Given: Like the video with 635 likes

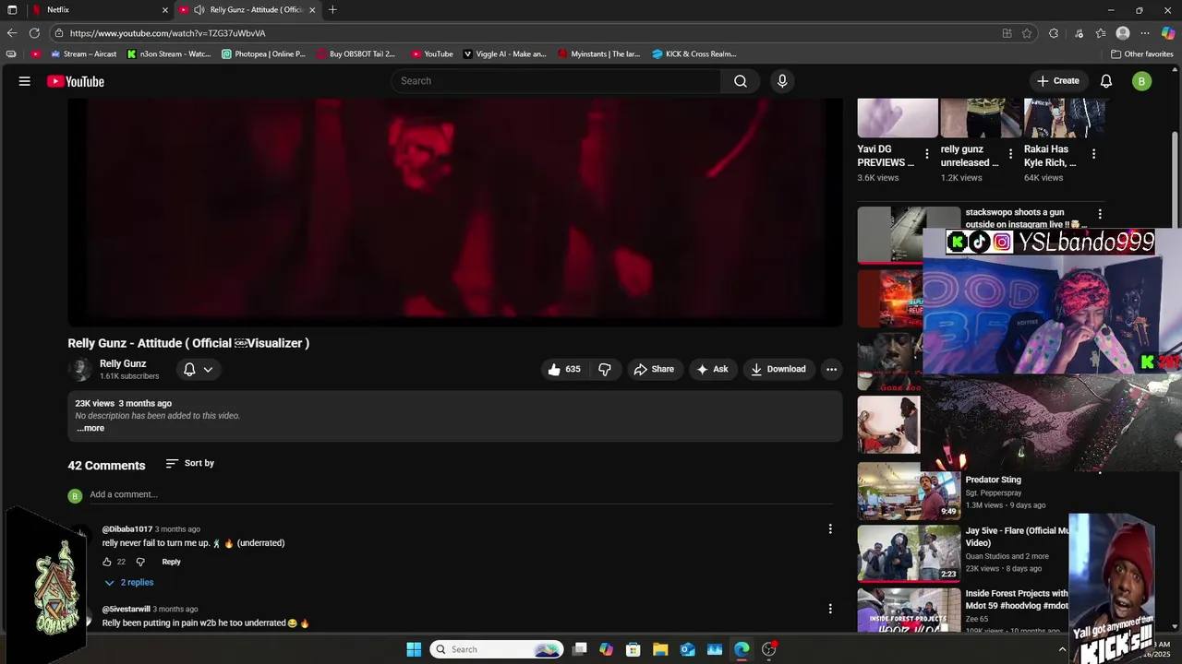Looking at the screenshot, I should coord(564,369).
